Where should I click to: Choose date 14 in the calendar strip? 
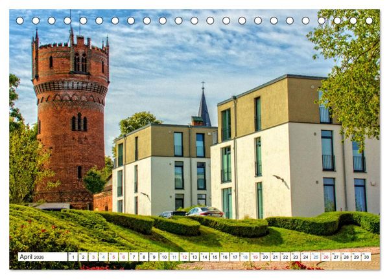(x=204, y=257)
